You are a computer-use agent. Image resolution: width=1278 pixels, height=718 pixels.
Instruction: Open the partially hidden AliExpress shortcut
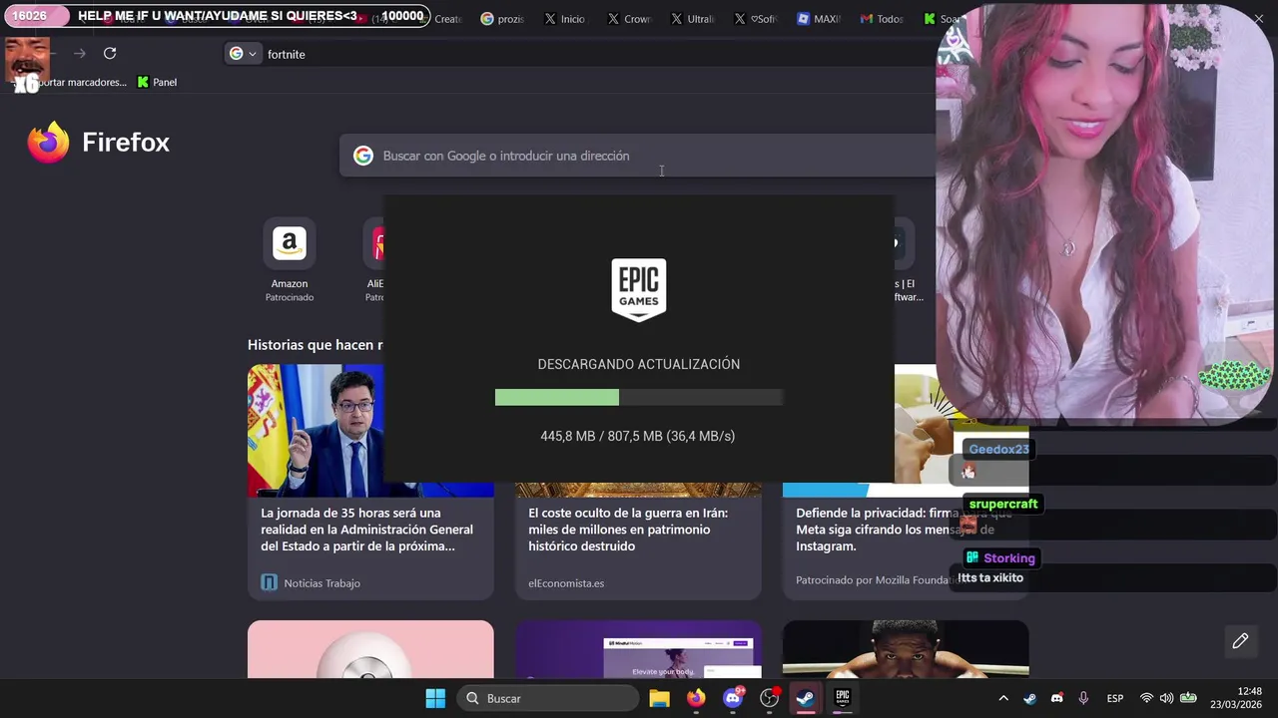pos(375,243)
